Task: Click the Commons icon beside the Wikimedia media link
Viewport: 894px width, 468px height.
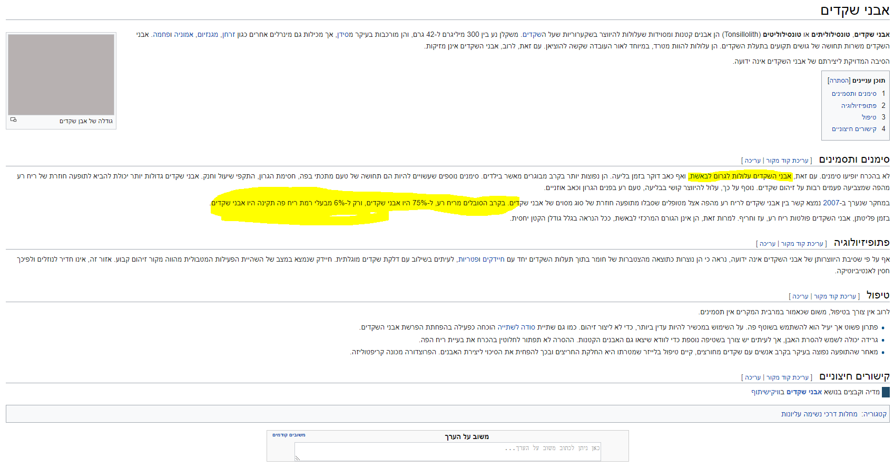Action: [x=886, y=392]
